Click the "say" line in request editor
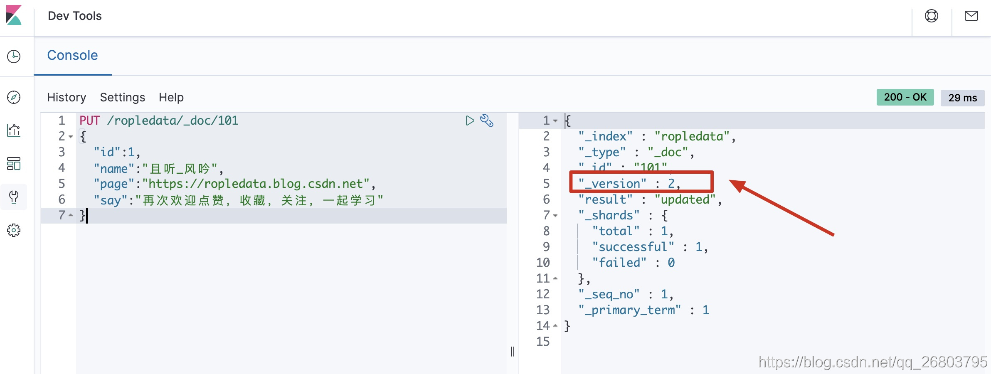The image size is (991, 374). [239, 200]
